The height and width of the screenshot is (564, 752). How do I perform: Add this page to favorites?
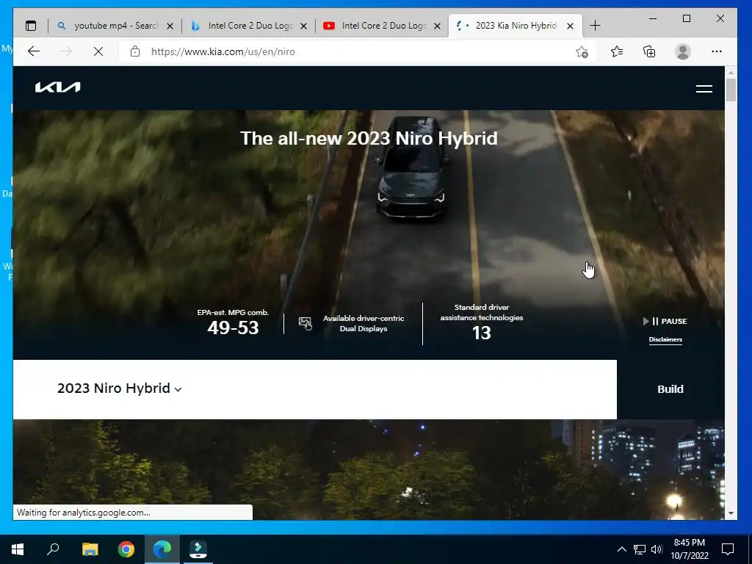(x=582, y=51)
